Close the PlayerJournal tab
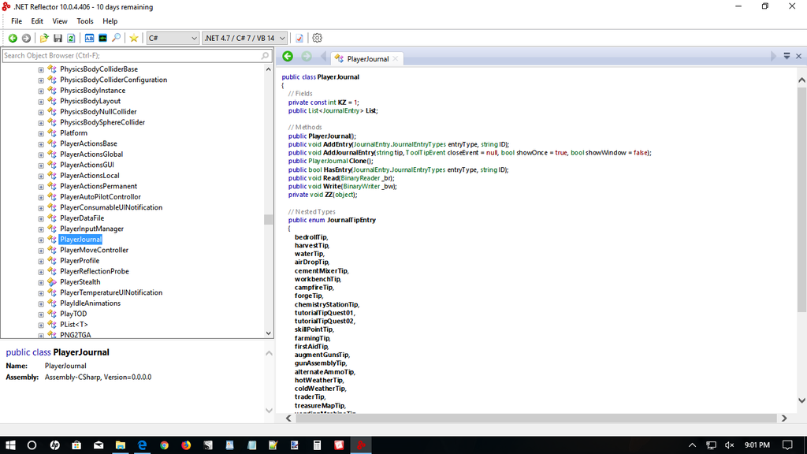The image size is (807, 454). coord(396,58)
